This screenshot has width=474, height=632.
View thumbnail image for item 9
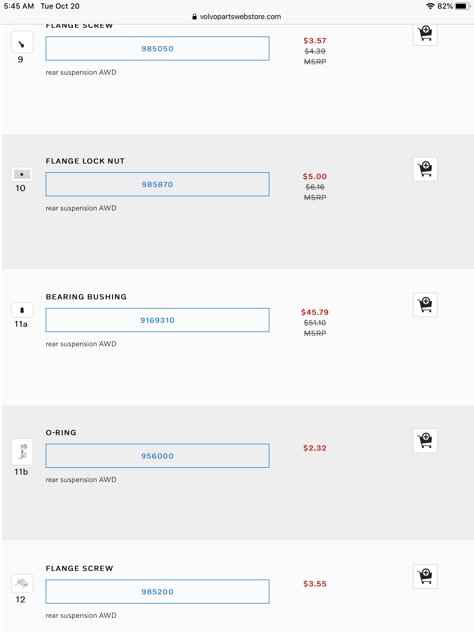[x=22, y=42]
